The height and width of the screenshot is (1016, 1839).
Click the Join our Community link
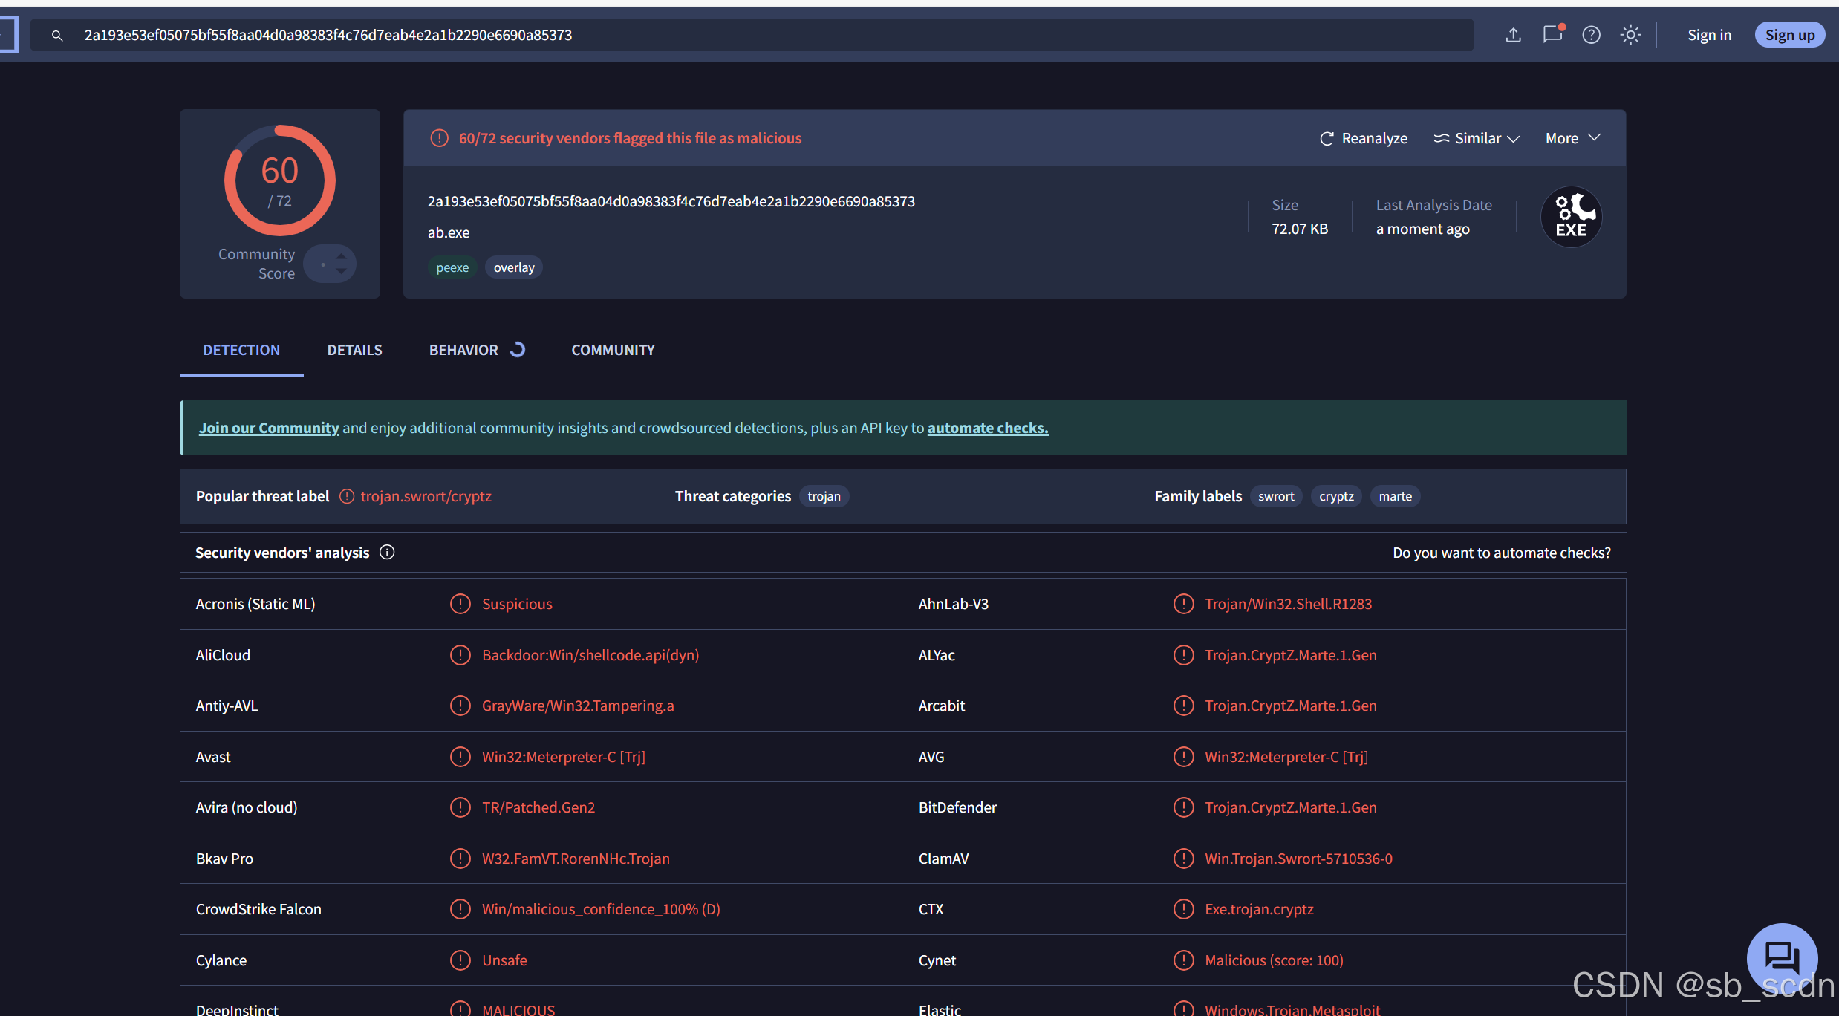(269, 428)
